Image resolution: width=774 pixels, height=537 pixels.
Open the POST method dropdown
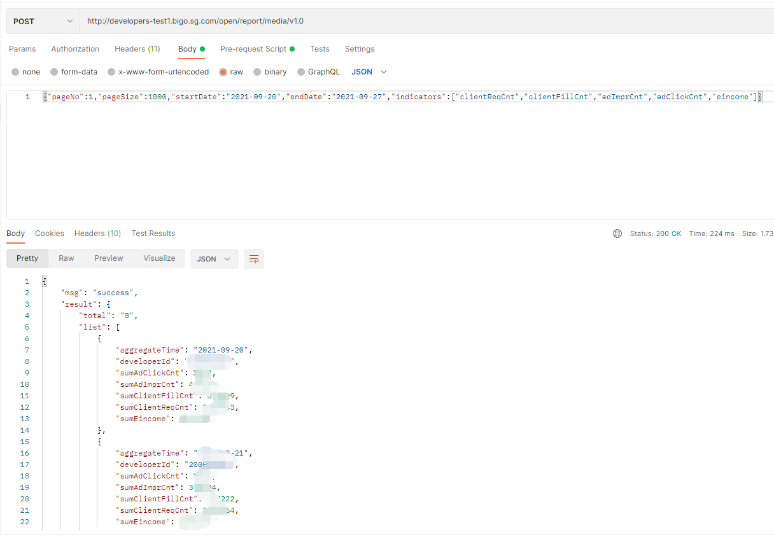(43, 21)
